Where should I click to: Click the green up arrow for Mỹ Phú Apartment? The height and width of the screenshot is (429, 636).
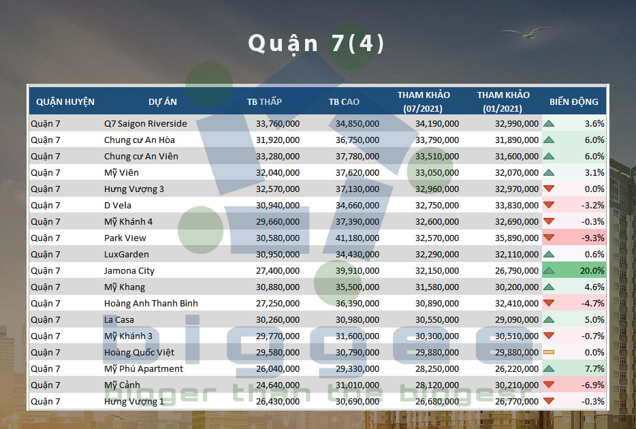coord(549,368)
